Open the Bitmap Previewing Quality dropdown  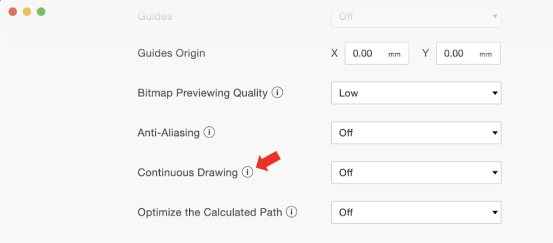[416, 93]
